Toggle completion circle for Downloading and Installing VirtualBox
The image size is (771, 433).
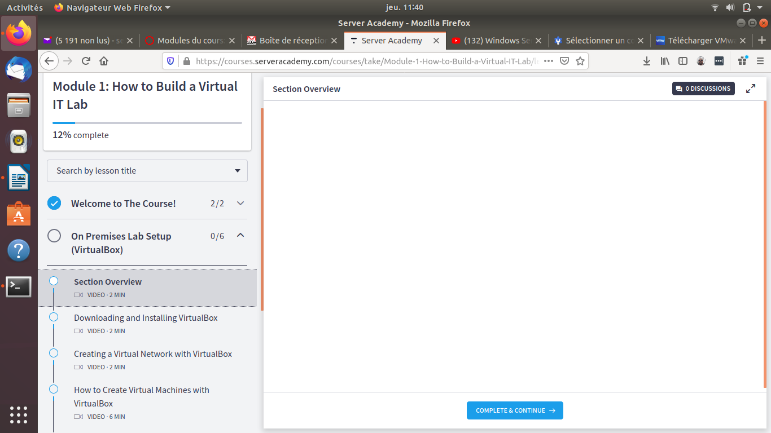54,317
